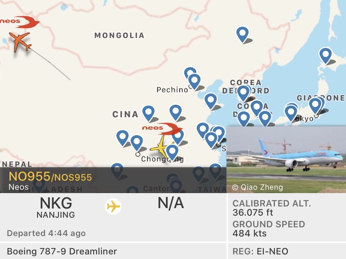Click the Ground Speed 484 kts readout
The height and width of the screenshot is (259, 346).
[269, 229]
